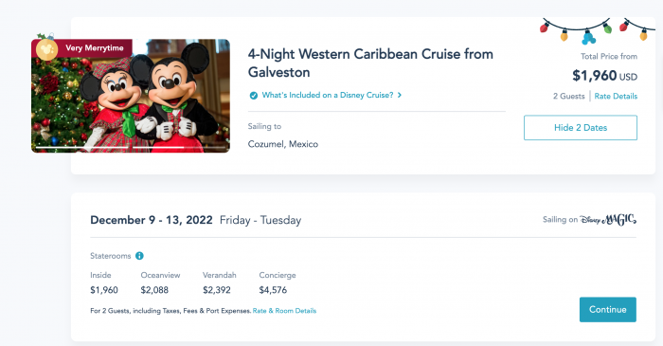
Task: Click the Mickey and Minnie cruise photo
Action: click(131, 96)
